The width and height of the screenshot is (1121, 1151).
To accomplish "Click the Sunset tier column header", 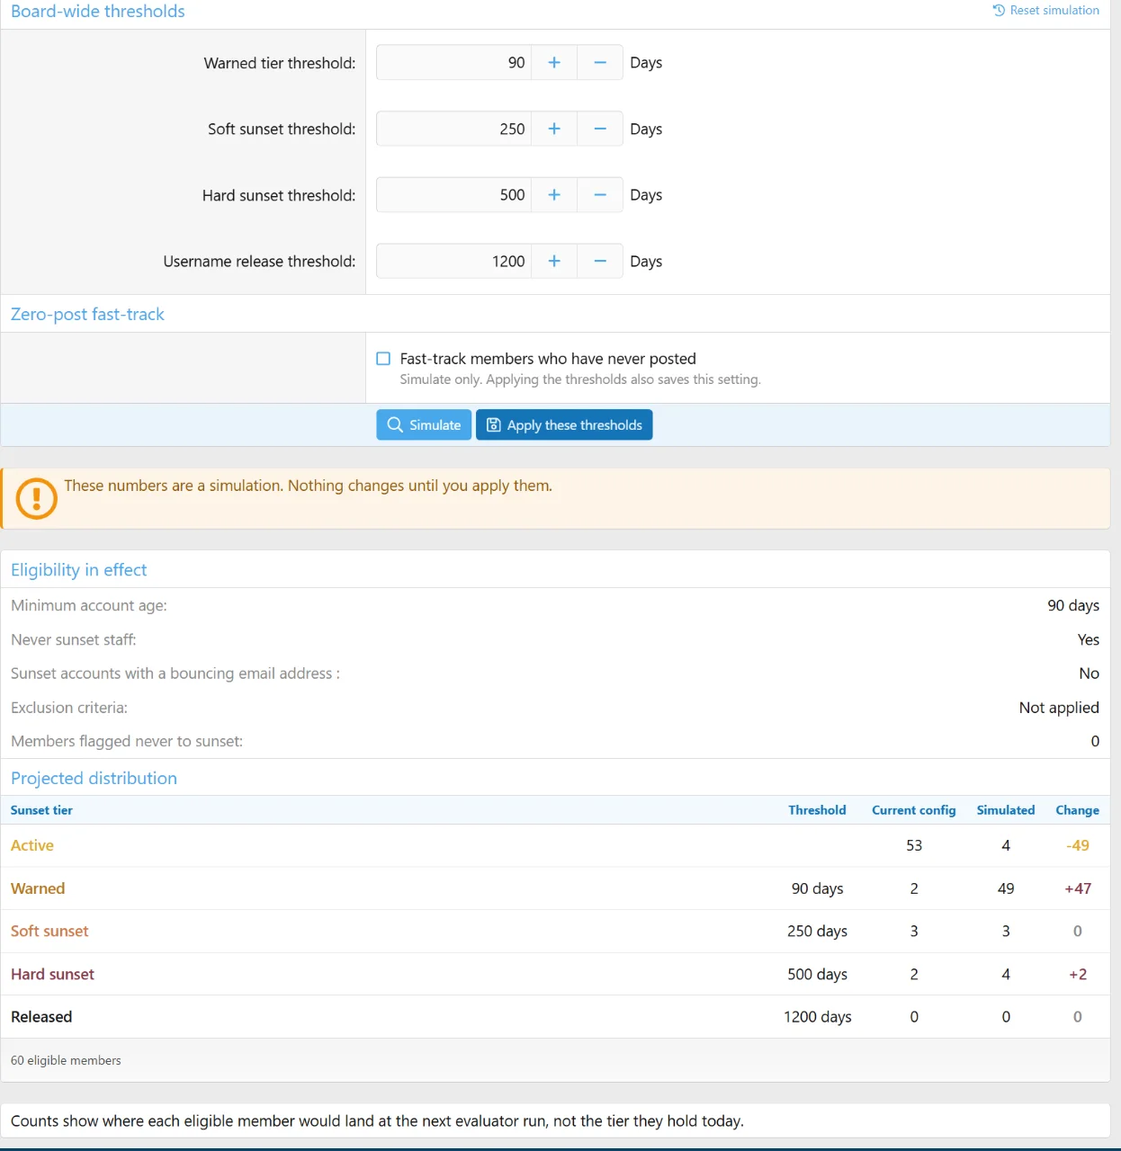I will 41,810.
